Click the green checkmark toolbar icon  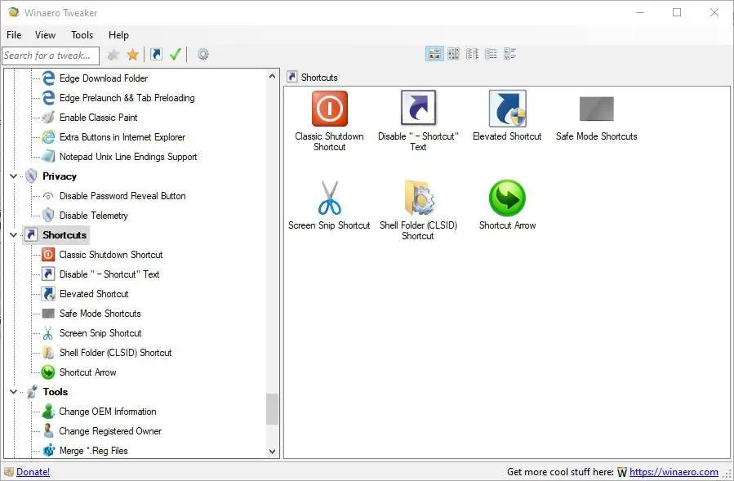(x=175, y=55)
